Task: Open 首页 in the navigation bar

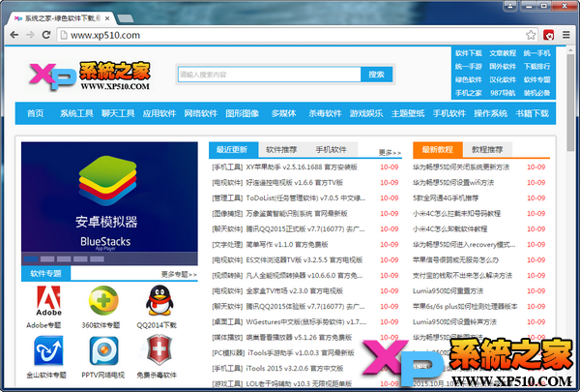Action: [35, 113]
